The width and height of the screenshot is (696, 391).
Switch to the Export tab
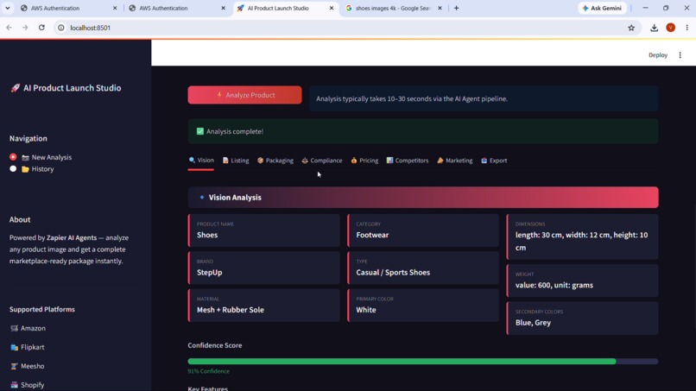[494, 161]
